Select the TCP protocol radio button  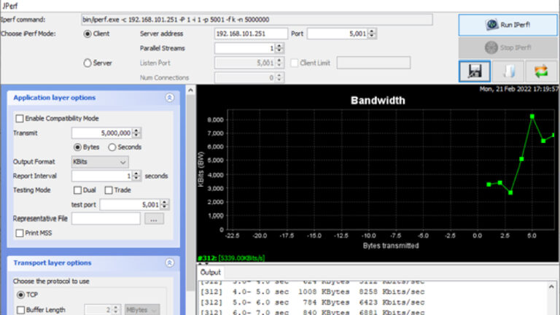click(20, 295)
